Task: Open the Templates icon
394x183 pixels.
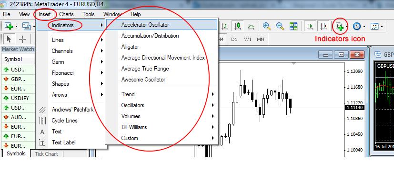Action: [x=374, y=26]
